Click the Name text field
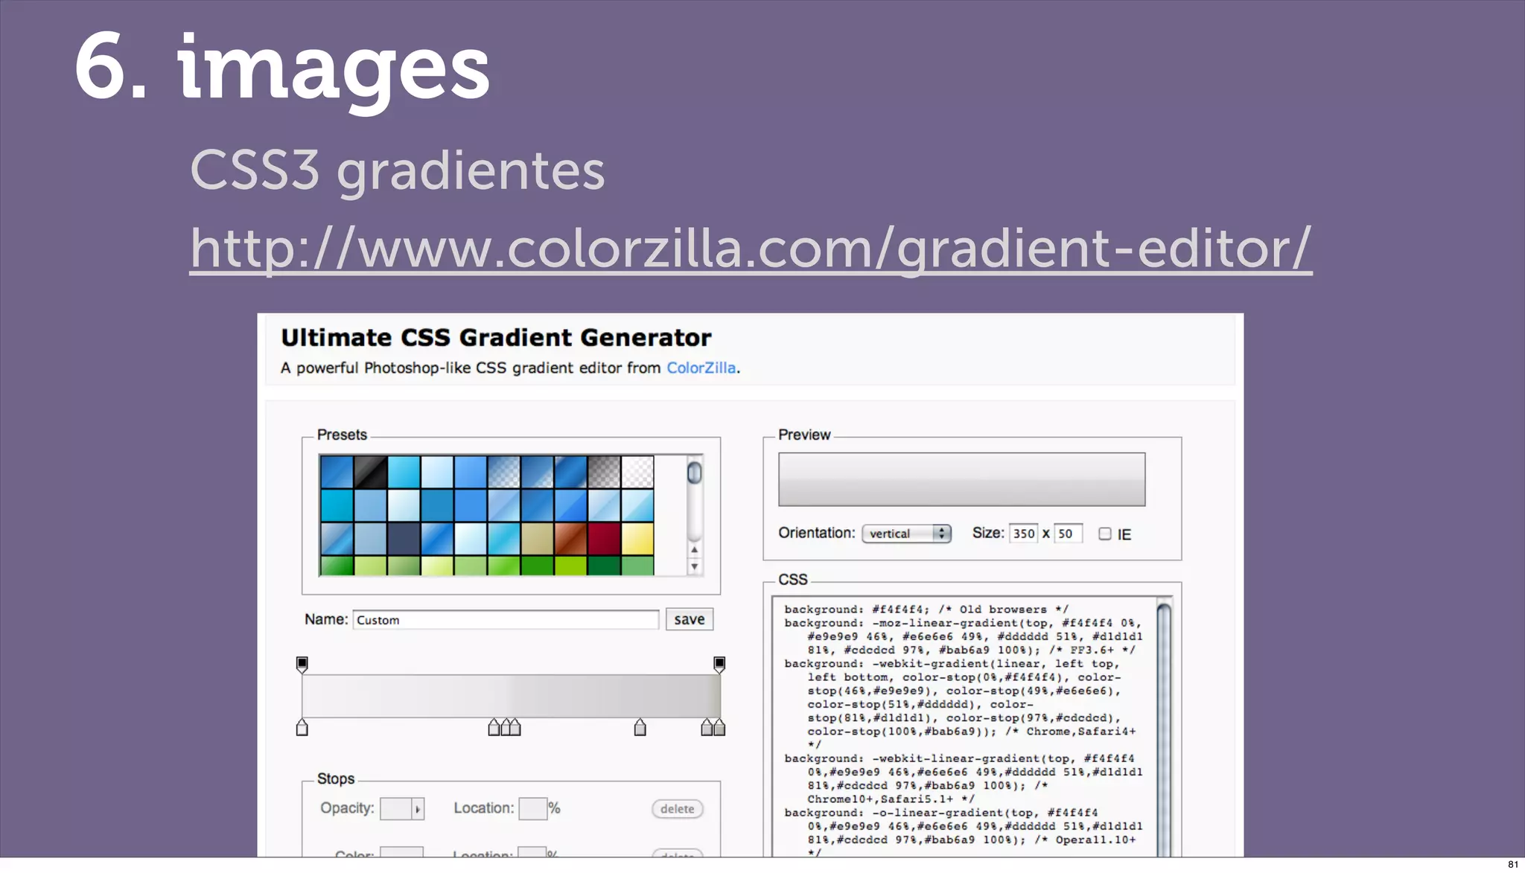 pos(506,620)
